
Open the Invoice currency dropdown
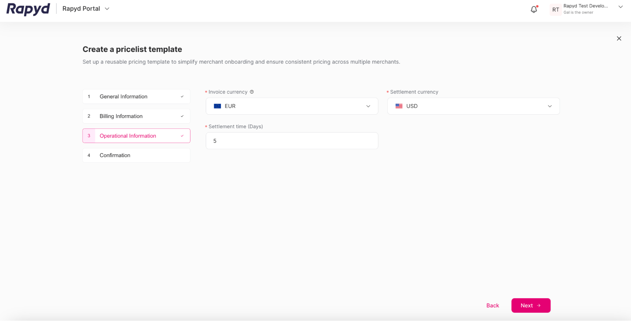[368, 106]
